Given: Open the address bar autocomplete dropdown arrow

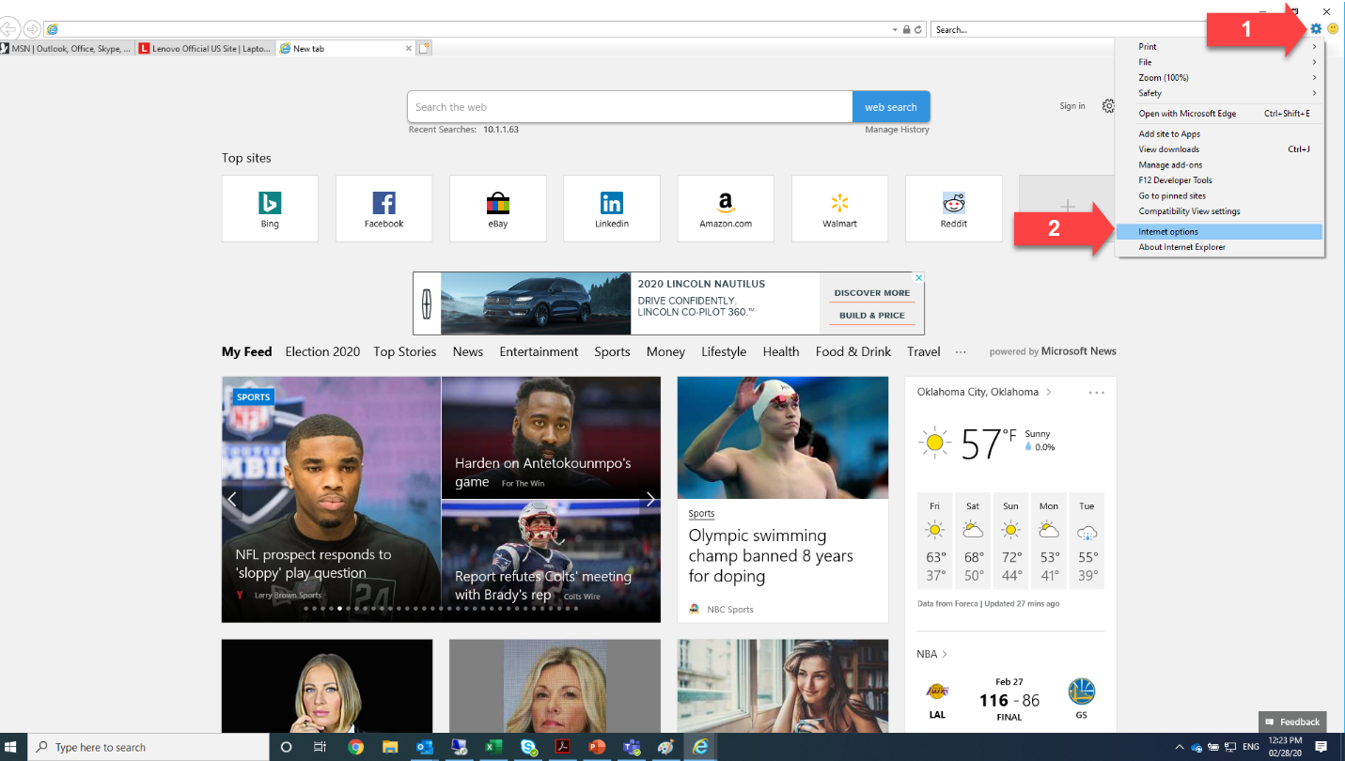Looking at the screenshot, I should pos(896,30).
